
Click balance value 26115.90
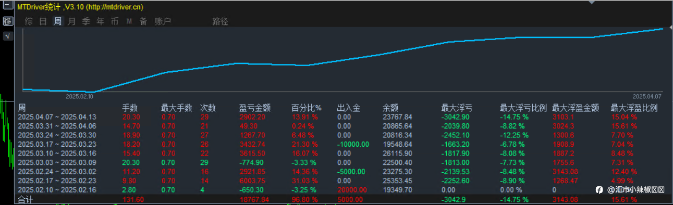coord(397,154)
